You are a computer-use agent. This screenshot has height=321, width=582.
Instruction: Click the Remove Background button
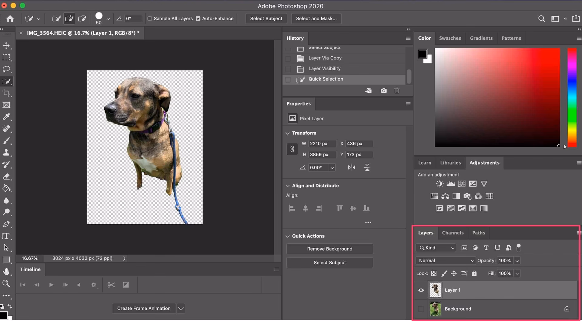tap(329, 249)
